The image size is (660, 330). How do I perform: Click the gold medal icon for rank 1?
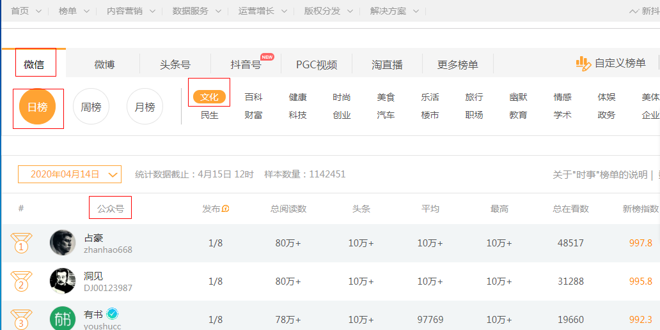(21, 243)
